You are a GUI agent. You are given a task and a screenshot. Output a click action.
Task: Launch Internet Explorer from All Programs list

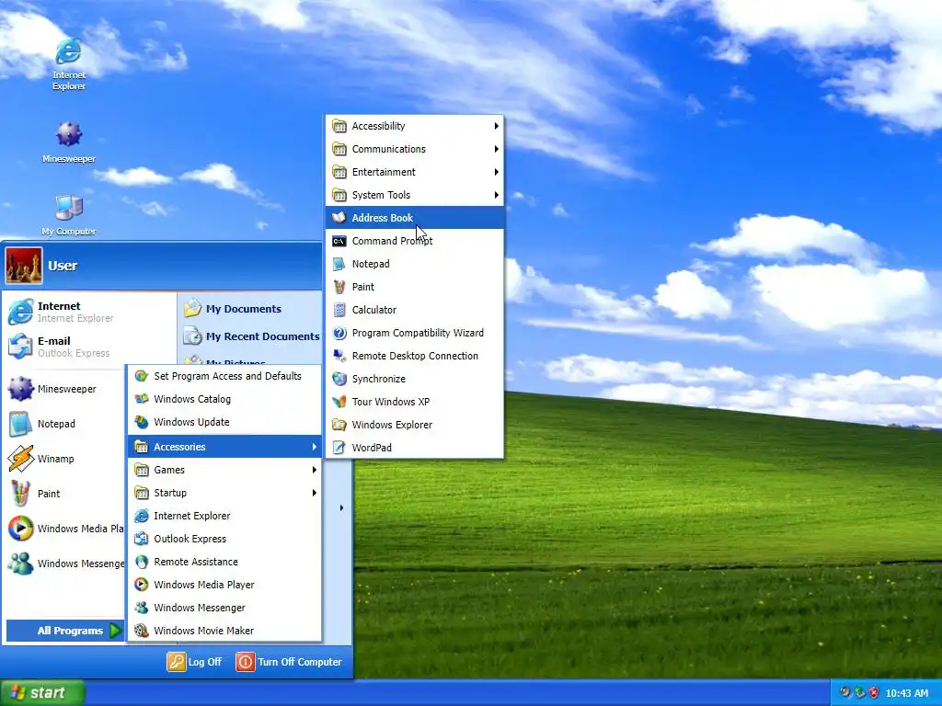(x=224, y=516)
